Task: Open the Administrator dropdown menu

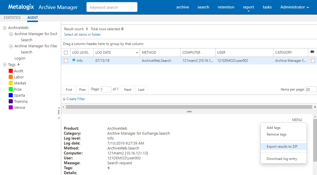Action: [294, 7]
